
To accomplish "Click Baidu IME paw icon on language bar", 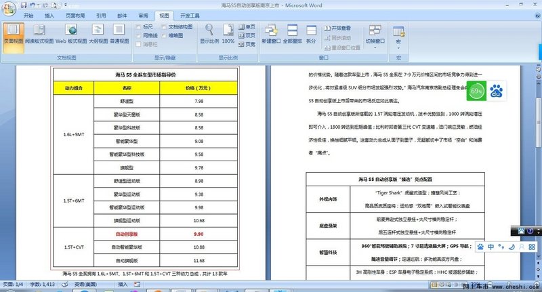I will click(x=480, y=247).
